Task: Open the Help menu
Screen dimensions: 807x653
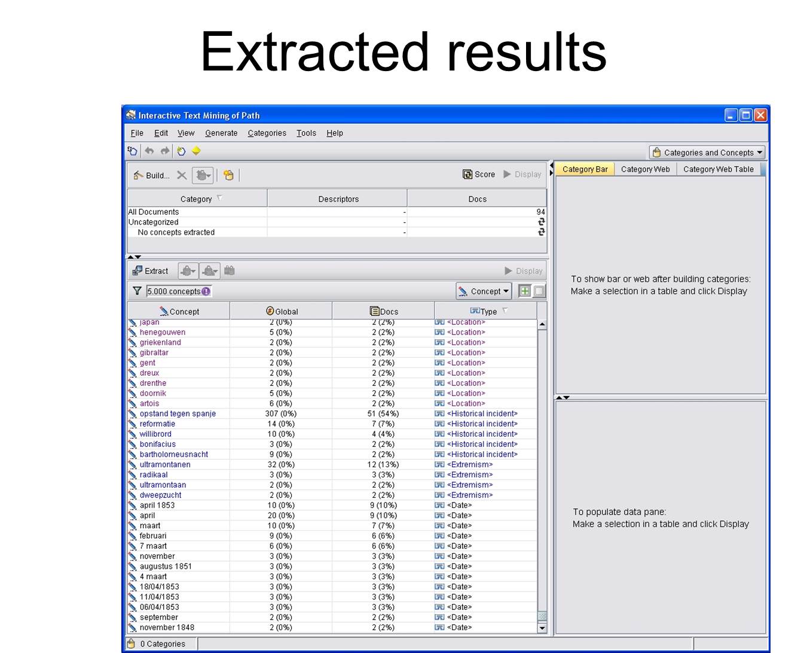Action: [x=335, y=133]
